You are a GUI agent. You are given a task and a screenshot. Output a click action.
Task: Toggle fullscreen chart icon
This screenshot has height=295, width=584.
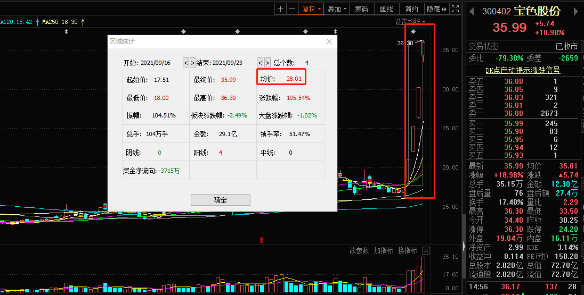click(455, 9)
